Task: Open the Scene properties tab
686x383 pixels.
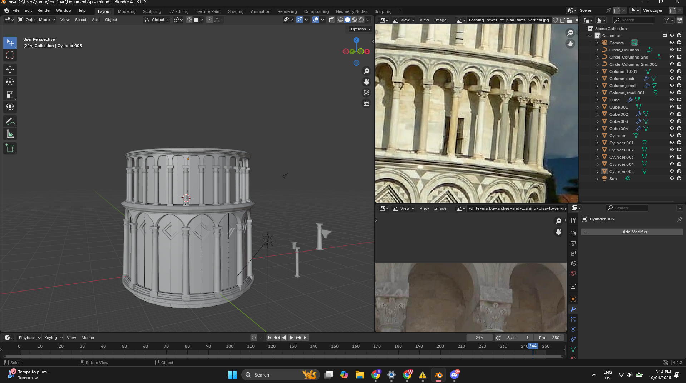Action: [573, 263]
